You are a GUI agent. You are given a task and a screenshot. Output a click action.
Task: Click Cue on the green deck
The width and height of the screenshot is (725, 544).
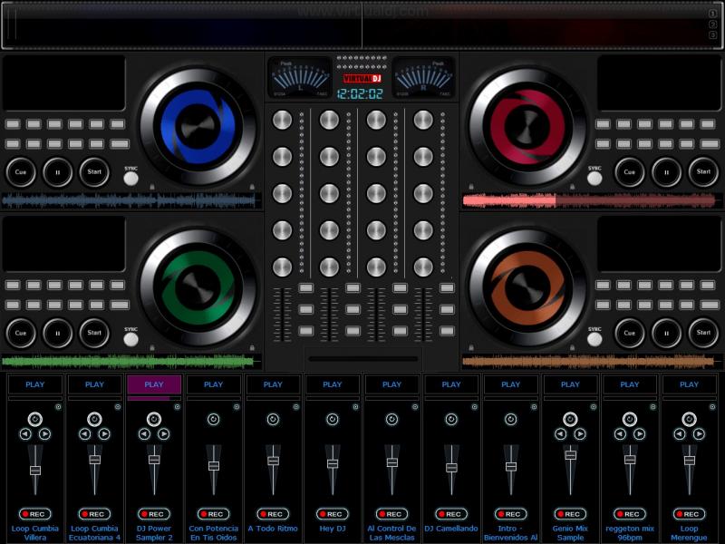21,333
